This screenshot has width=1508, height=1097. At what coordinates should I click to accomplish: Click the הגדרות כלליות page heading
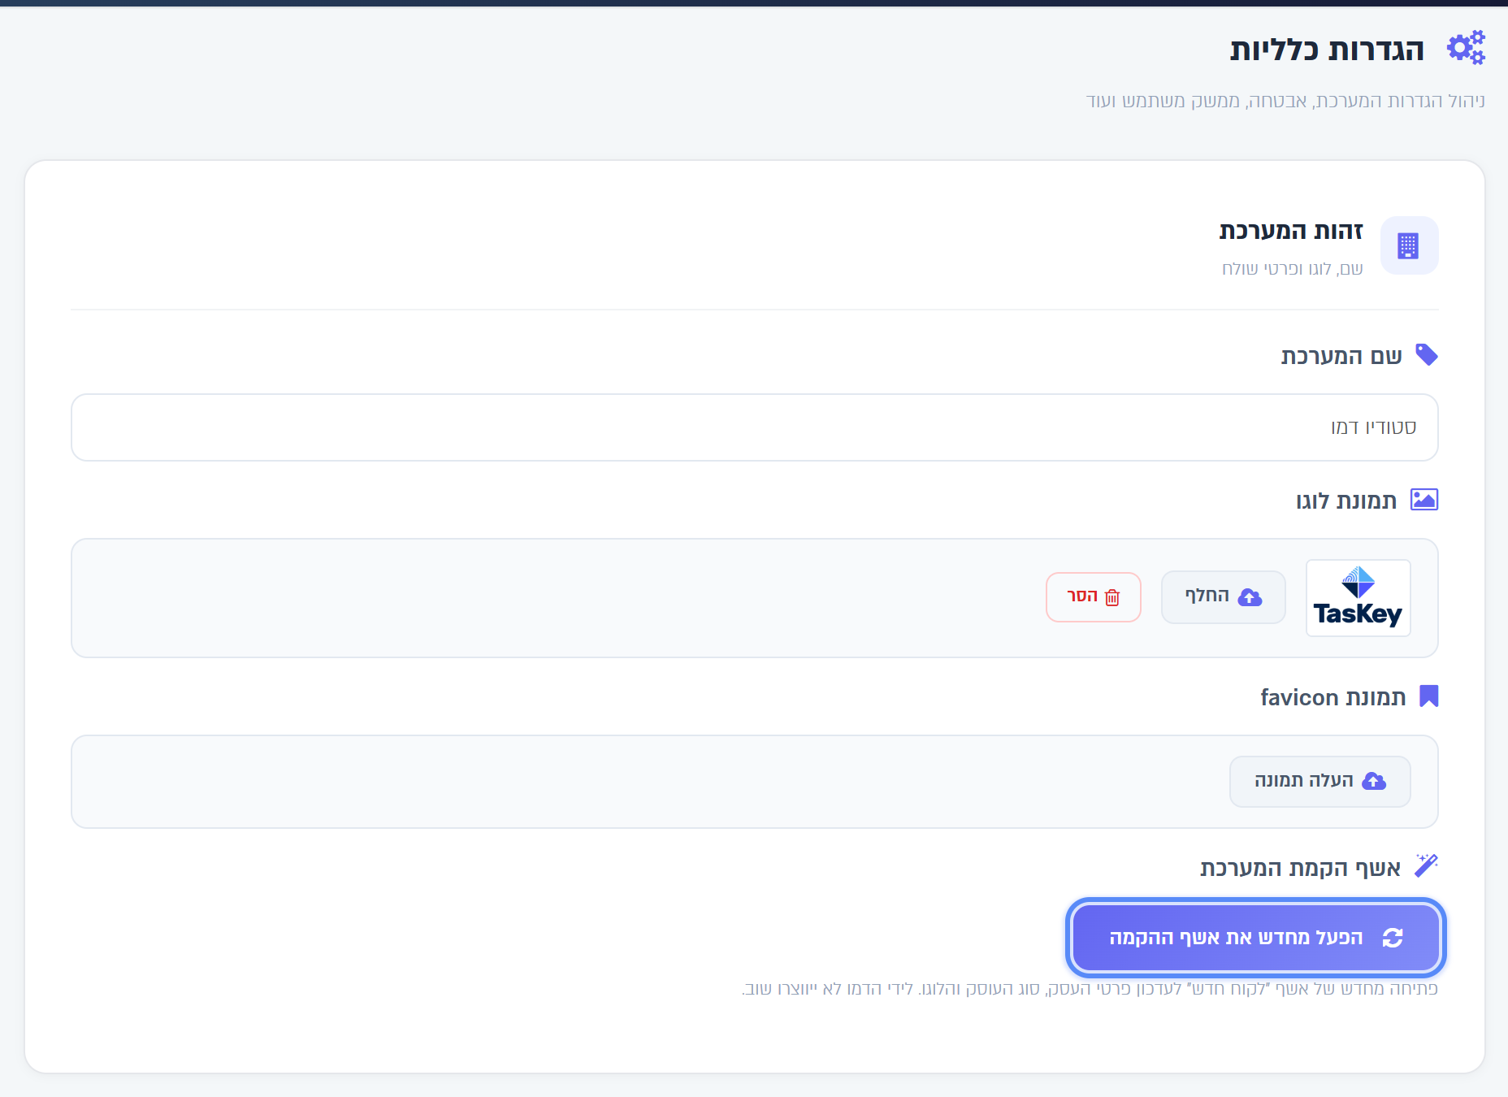(1327, 50)
